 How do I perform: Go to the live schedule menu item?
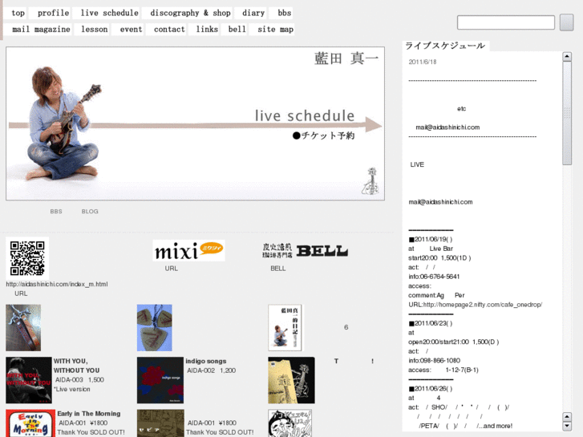110,13
